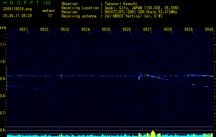Click the 0522 time marker
The image size is (216, 137).
pos(44,29)
